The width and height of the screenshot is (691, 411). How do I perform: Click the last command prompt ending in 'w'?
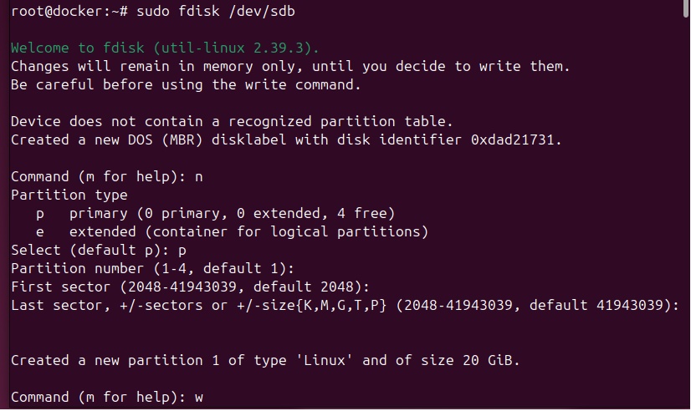(x=108, y=397)
